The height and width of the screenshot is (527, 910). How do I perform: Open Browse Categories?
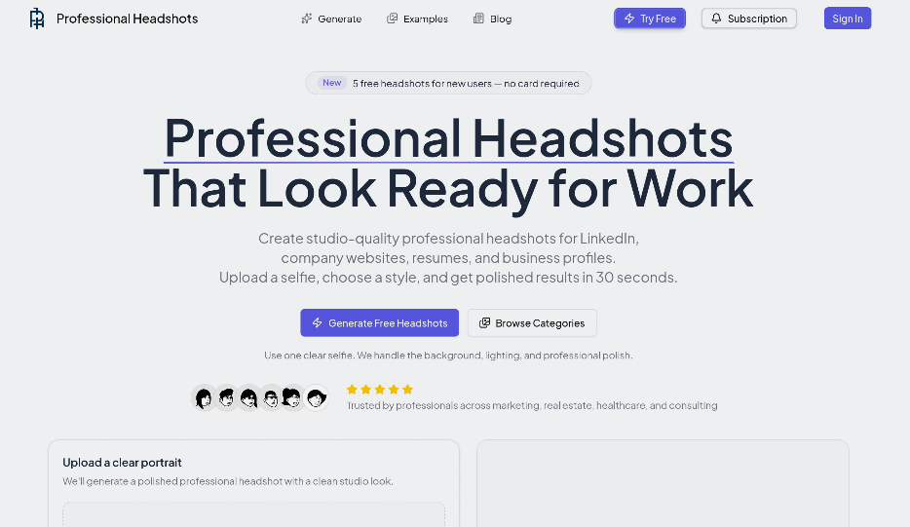pos(532,322)
